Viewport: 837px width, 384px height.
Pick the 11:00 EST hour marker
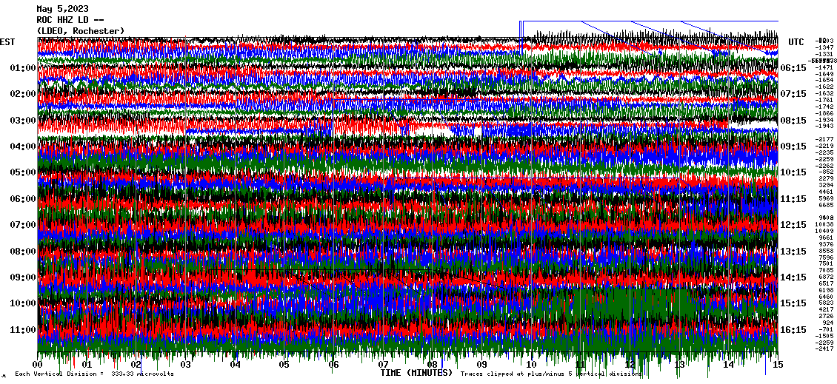23,329
